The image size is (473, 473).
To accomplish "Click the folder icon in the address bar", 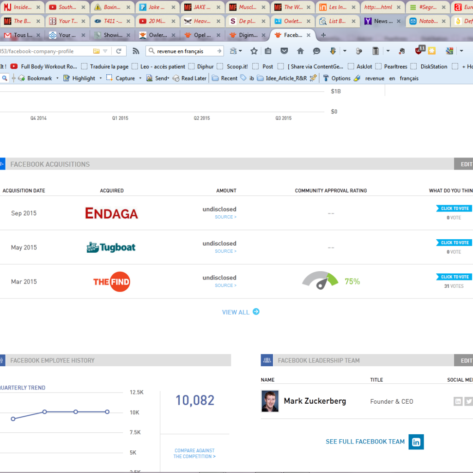I will [96, 51].
